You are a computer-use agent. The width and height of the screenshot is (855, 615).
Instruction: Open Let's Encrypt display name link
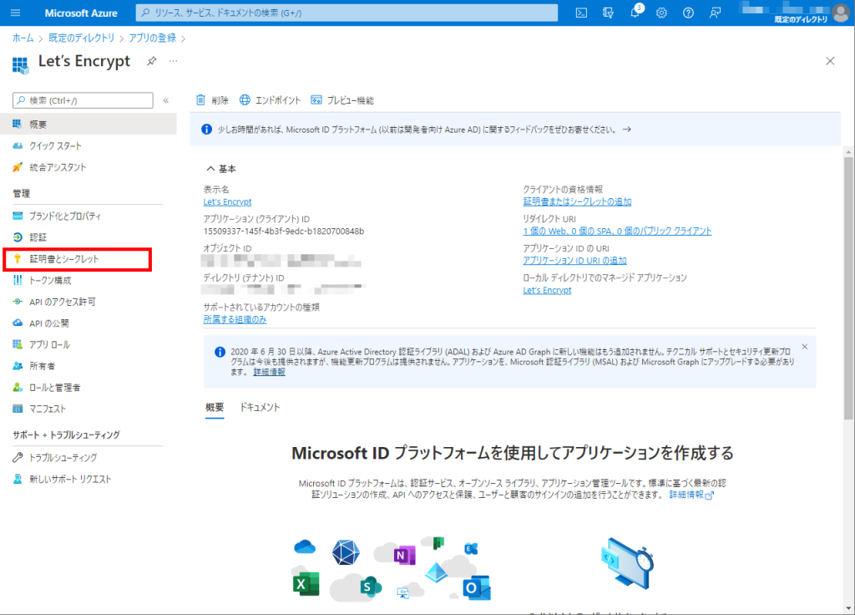pos(227,202)
